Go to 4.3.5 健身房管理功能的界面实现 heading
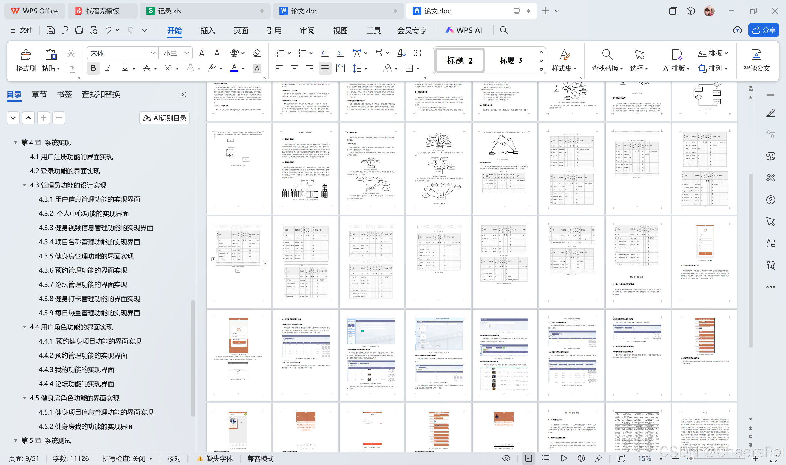 [x=86, y=256]
